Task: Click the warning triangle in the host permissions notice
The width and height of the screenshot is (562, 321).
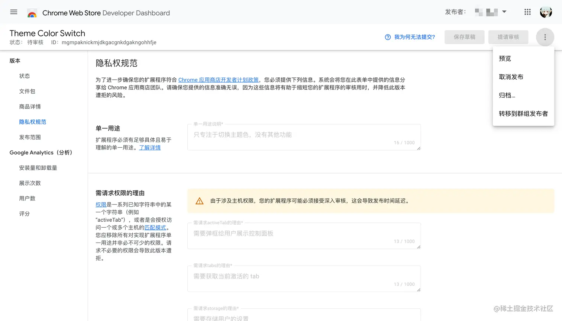Action: [x=200, y=200]
